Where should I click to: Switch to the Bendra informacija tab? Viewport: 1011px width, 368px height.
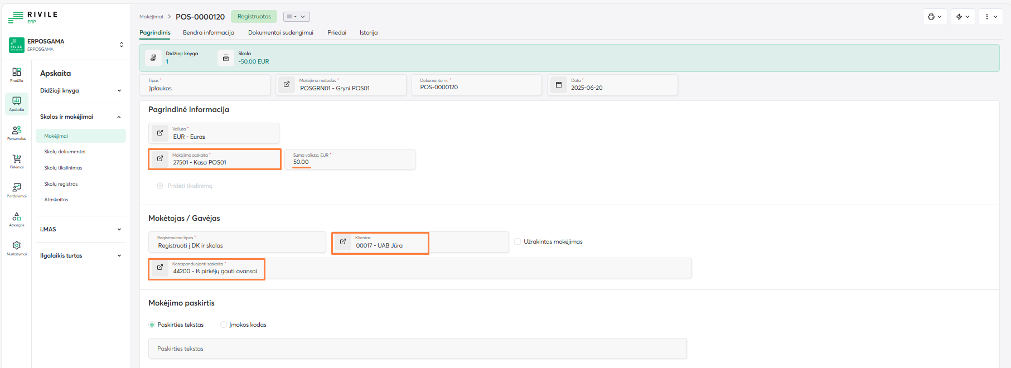click(x=209, y=32)
